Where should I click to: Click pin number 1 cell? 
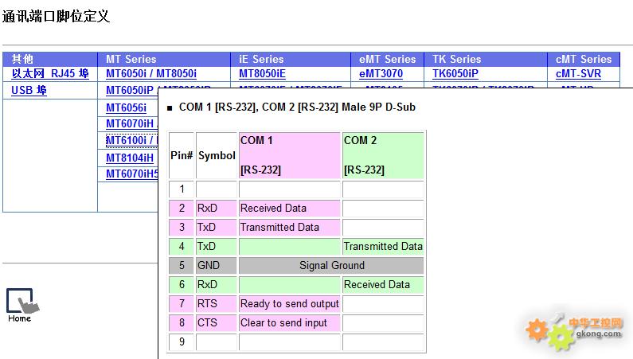point(182,189)
